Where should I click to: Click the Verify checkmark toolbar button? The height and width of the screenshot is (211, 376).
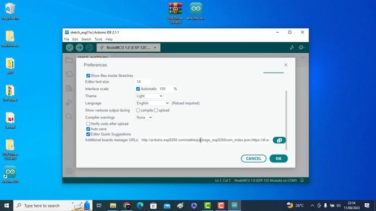(69, 47)
